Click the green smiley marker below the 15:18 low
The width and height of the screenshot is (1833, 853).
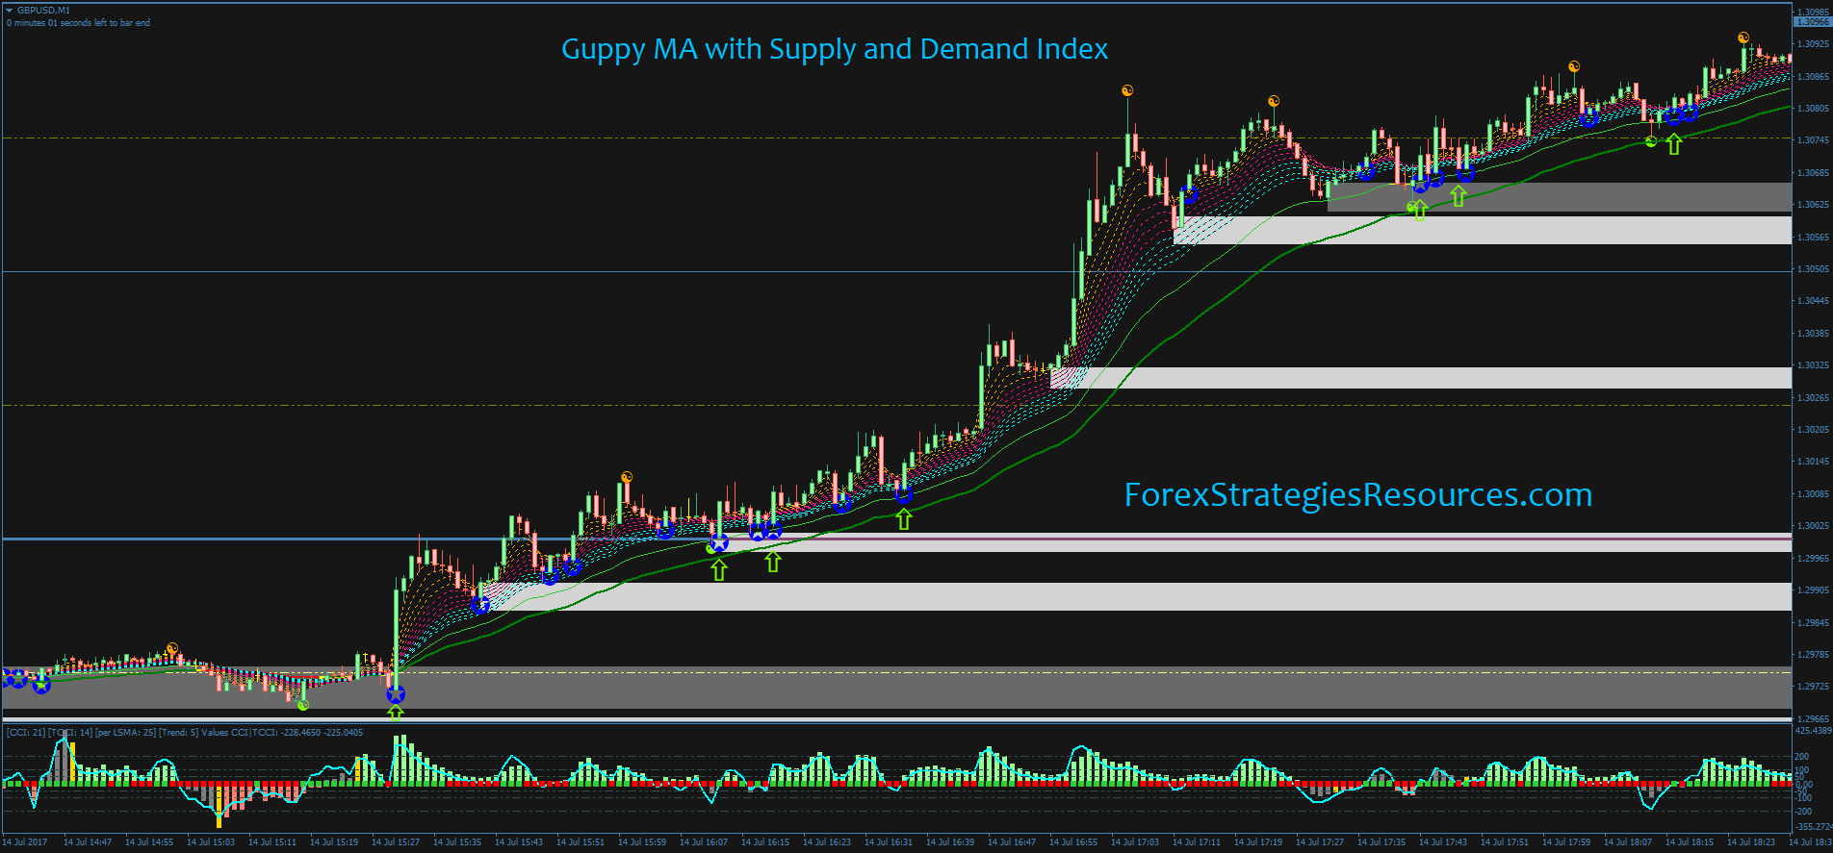click(x=303, y=705)
